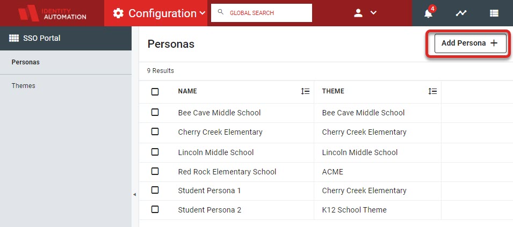This screenshot has width=513, height=227.
Task: Collapse the sidebar with the arrow handle
Action: click(x=134, y=195)
